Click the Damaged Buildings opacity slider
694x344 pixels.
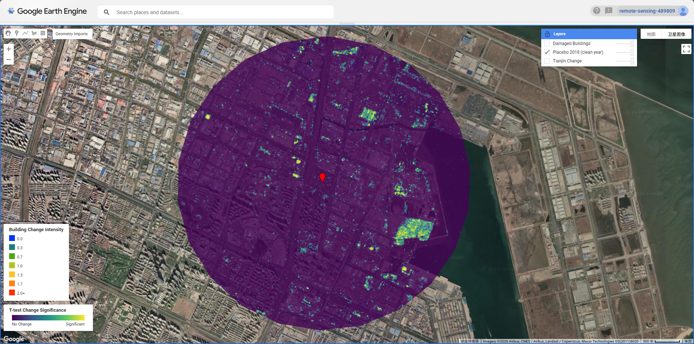(625, 44)
